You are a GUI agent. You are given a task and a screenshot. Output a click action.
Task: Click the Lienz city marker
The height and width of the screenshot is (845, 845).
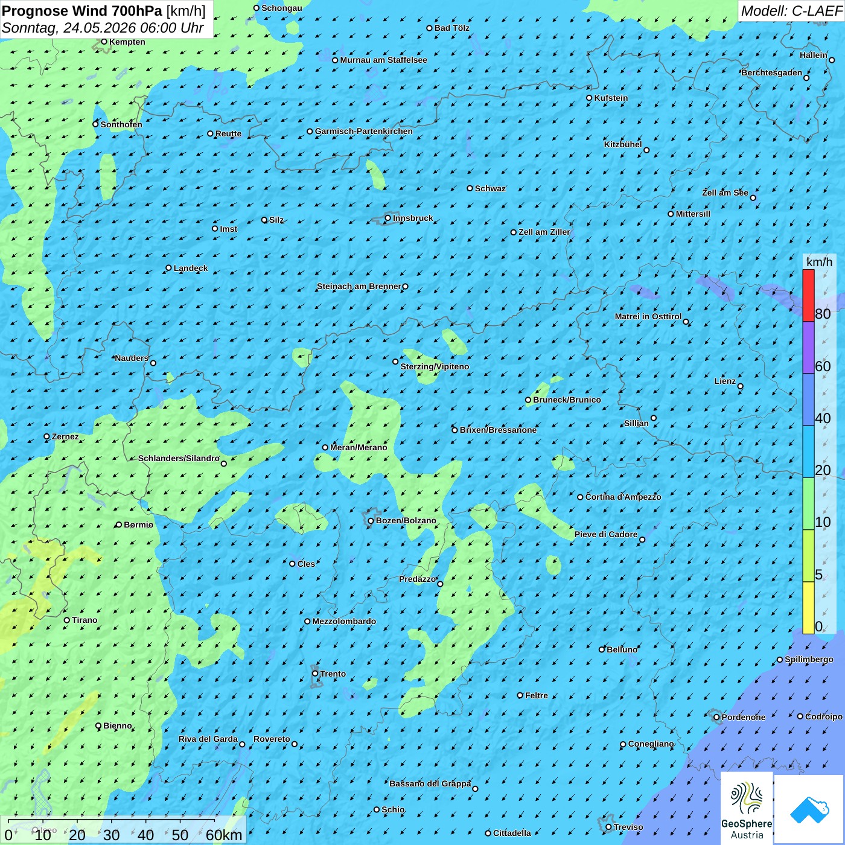[x=741, y=386]
